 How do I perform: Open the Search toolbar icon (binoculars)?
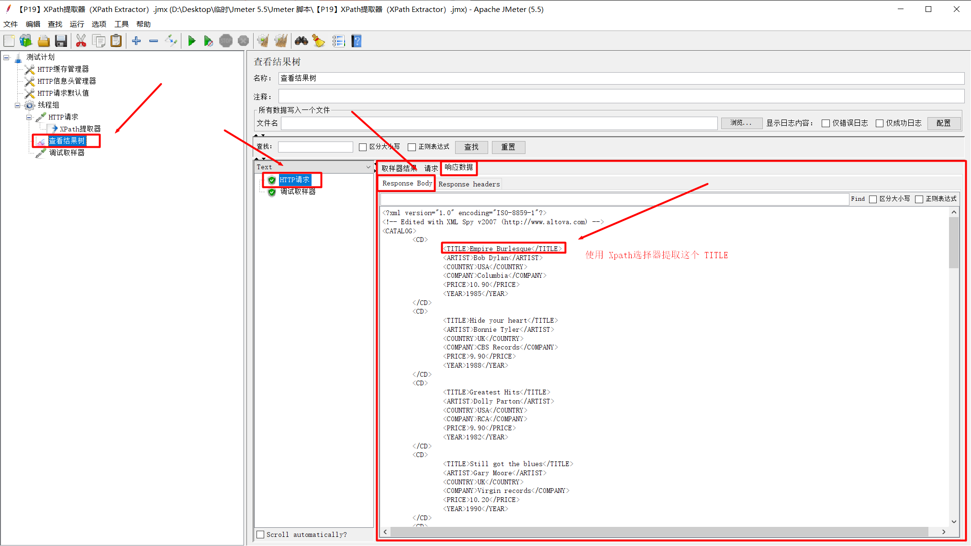pos(301,41)
